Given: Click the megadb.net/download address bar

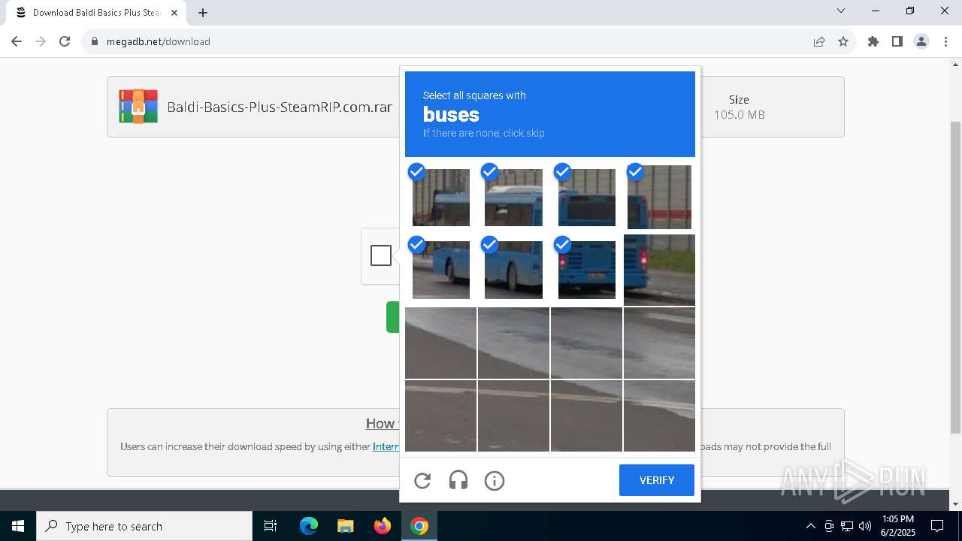Looking at the screenshot, I should click(x=451, y=41).
